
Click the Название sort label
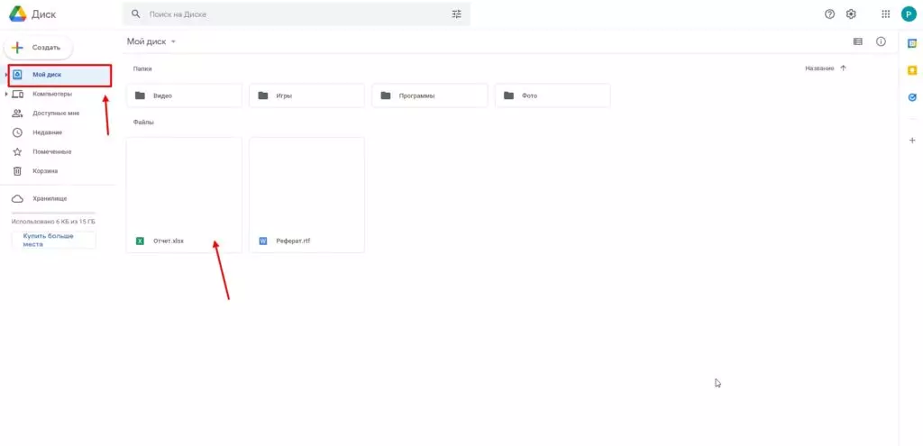tap(819, 68)
